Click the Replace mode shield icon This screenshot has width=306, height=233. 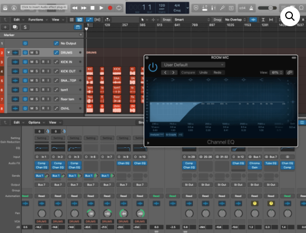click(x=196, y=8)
